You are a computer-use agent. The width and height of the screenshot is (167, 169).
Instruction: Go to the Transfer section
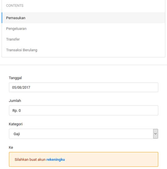(x=13, y=39)
